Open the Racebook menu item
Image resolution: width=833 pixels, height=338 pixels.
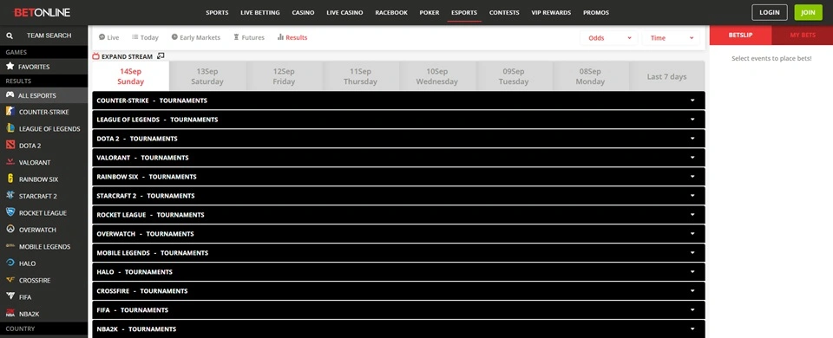coord(391,12)
